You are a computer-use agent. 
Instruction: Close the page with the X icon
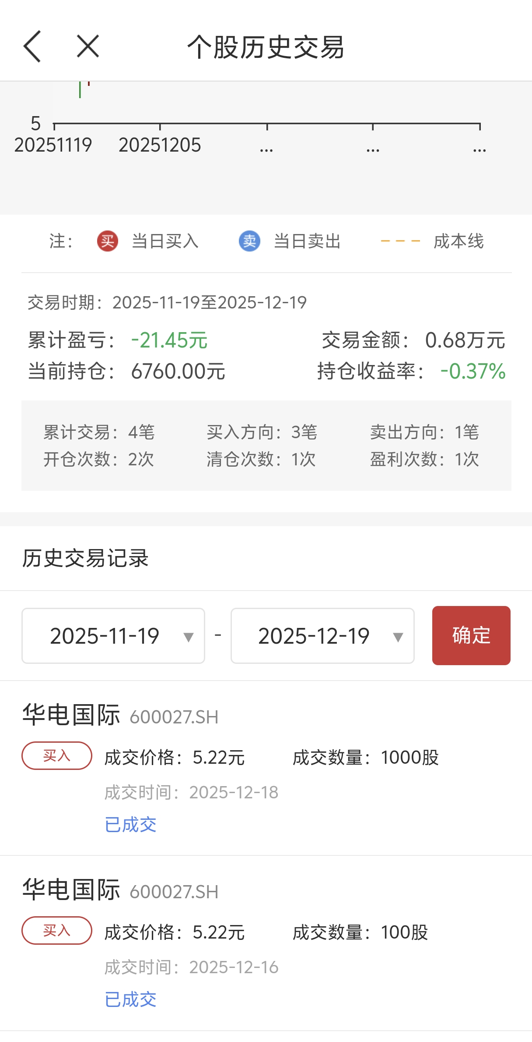pyautogui.click(x=88, y=46)
